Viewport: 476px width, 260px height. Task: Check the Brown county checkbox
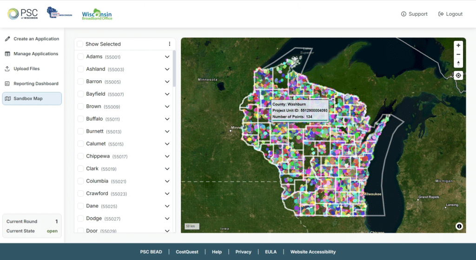(80, 106)
